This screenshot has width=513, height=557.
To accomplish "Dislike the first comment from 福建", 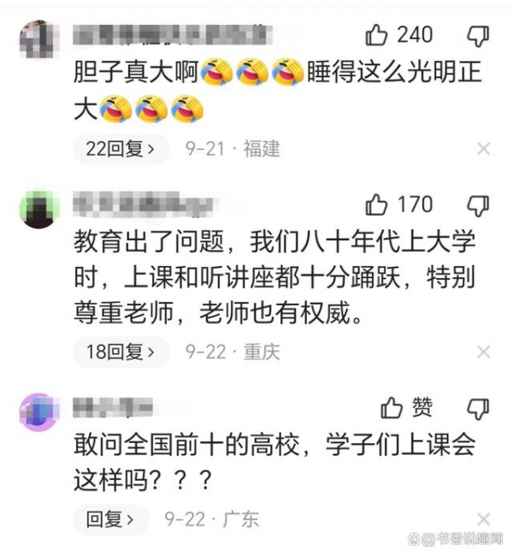I will click(x=478, y=36).
